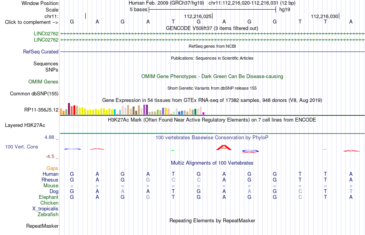Viewport: 365px width, 235px height.
Task: Click the RP11-356J5.12 gene label
Action: coord(41,110)
